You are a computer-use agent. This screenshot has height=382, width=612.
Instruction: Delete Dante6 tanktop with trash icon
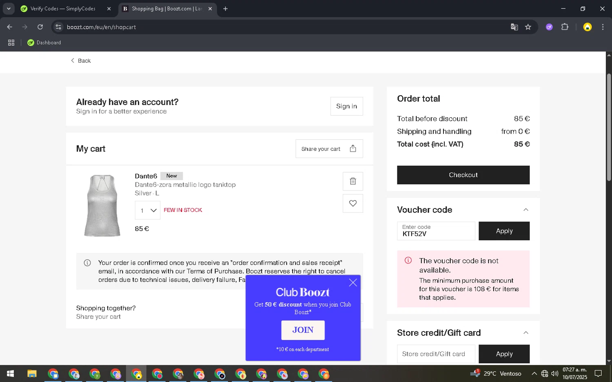click(353, 181)
